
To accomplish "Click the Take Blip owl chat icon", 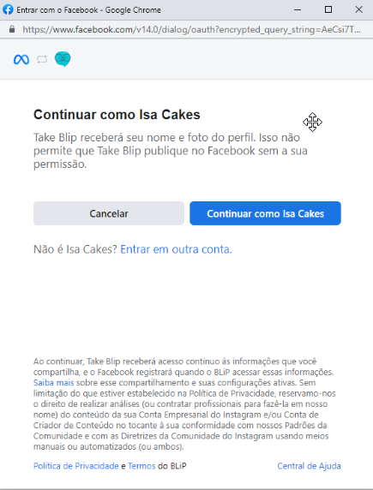I will click(x=63, y=59).
